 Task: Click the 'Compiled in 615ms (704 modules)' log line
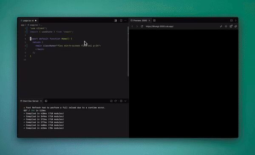[44, 128]
